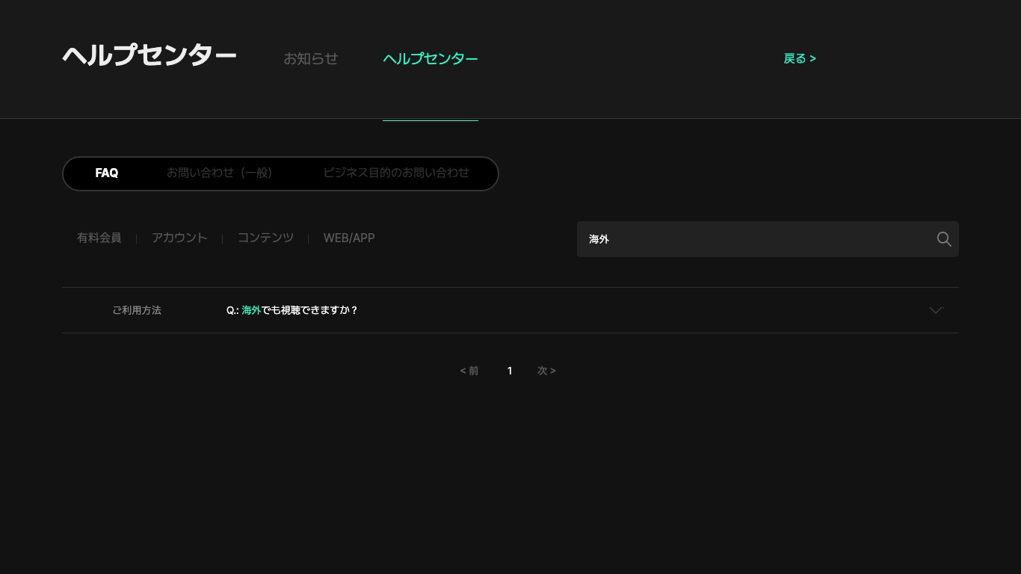Select page number 1
This screenshot has width=1021, height=574.
pos(510,371)
